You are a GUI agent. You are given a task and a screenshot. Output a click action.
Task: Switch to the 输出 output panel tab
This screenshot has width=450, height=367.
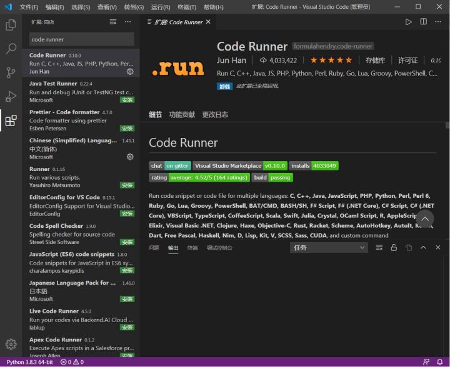tap(173, 248)
